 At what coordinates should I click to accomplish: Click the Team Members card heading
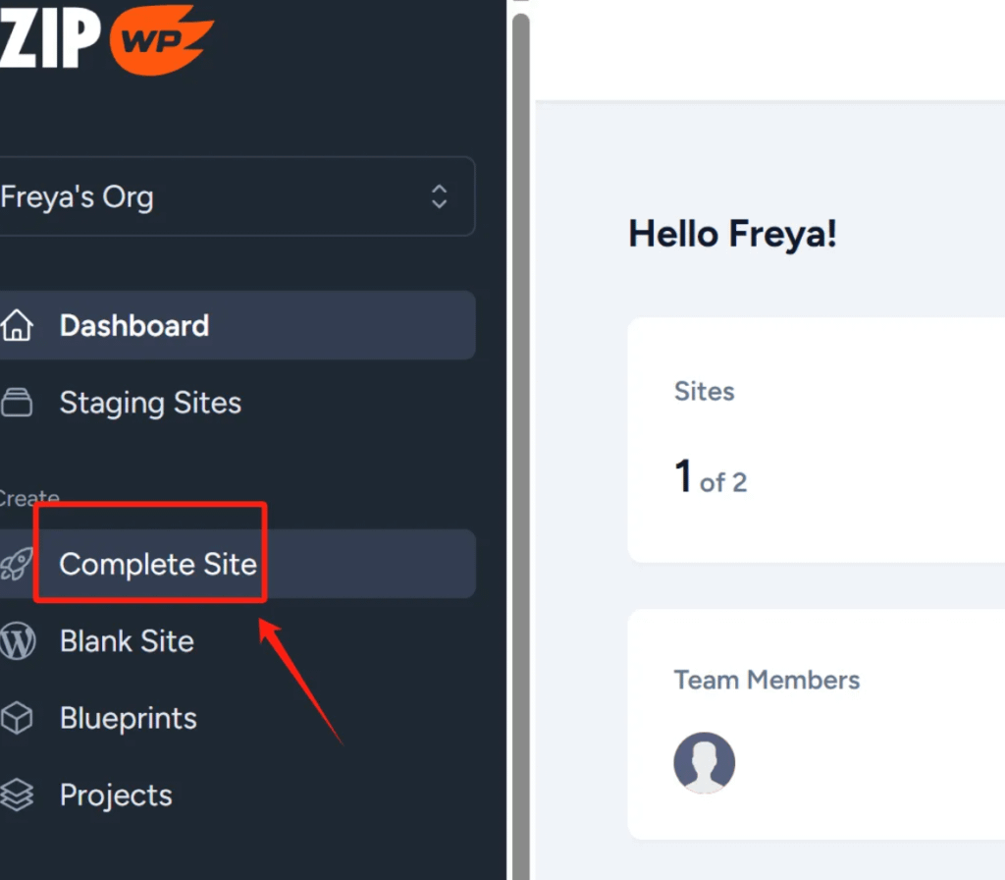767,680
